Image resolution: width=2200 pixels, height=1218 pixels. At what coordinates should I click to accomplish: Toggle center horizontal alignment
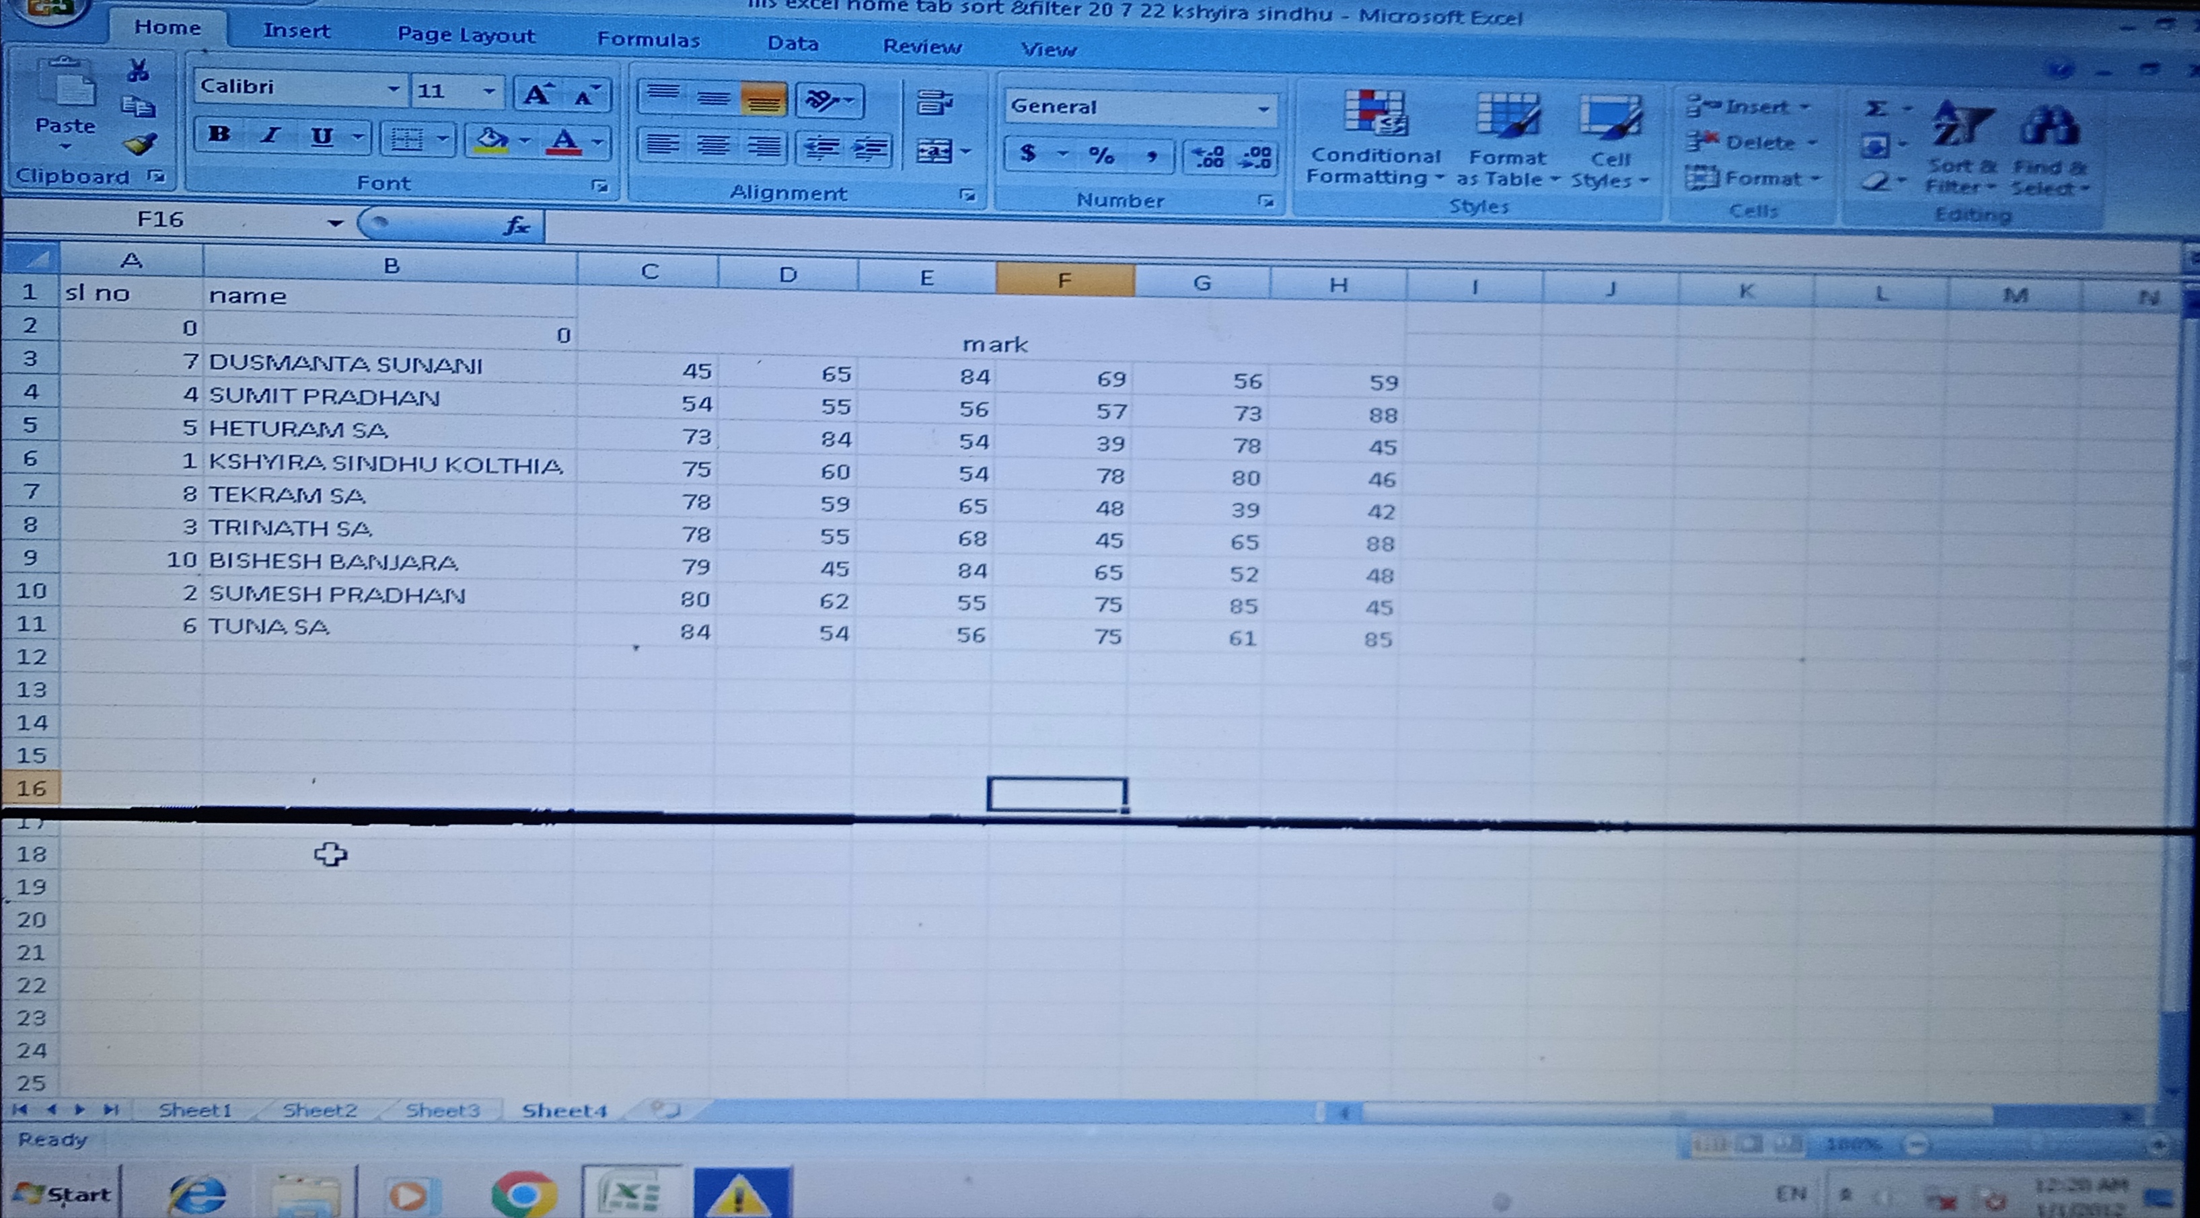[712, 147]
